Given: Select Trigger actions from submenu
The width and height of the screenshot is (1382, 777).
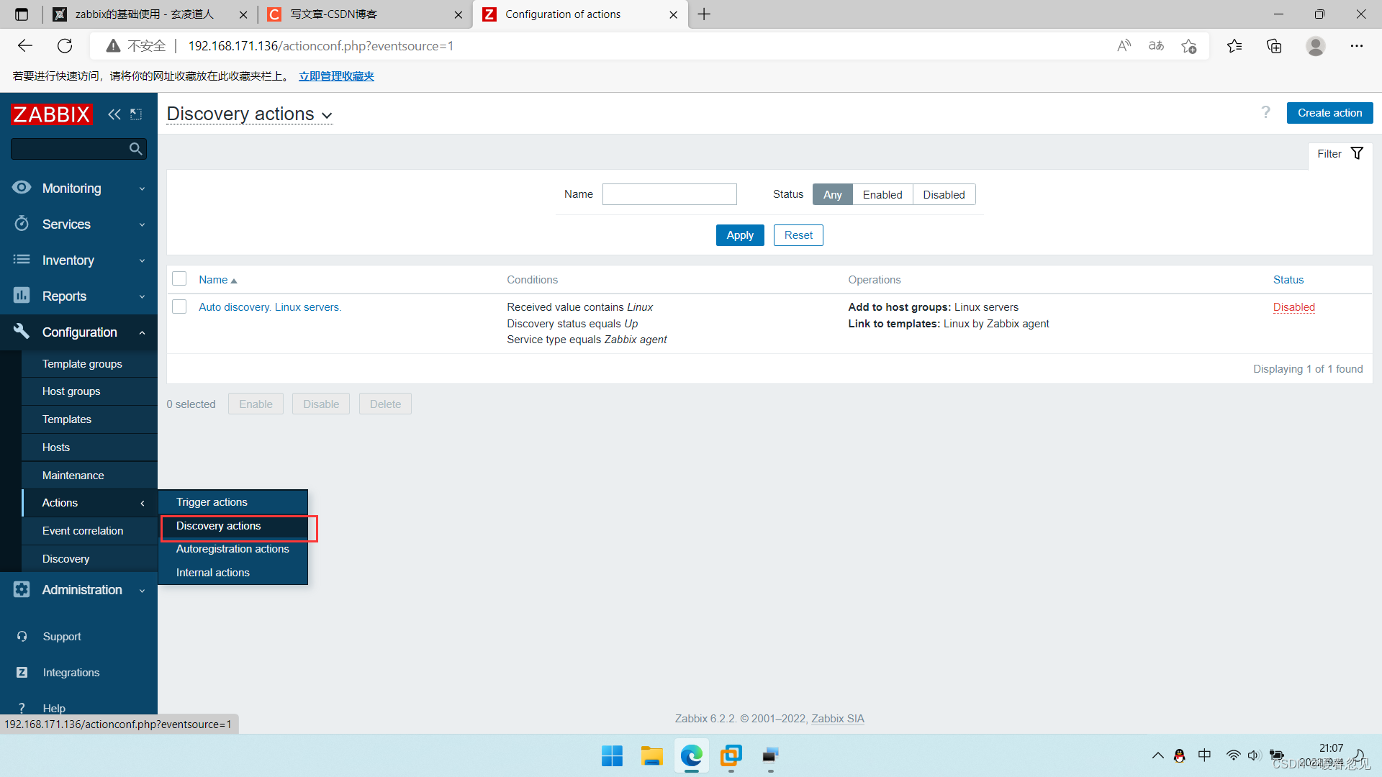Looking at the screenshot, I should (212, 502).
